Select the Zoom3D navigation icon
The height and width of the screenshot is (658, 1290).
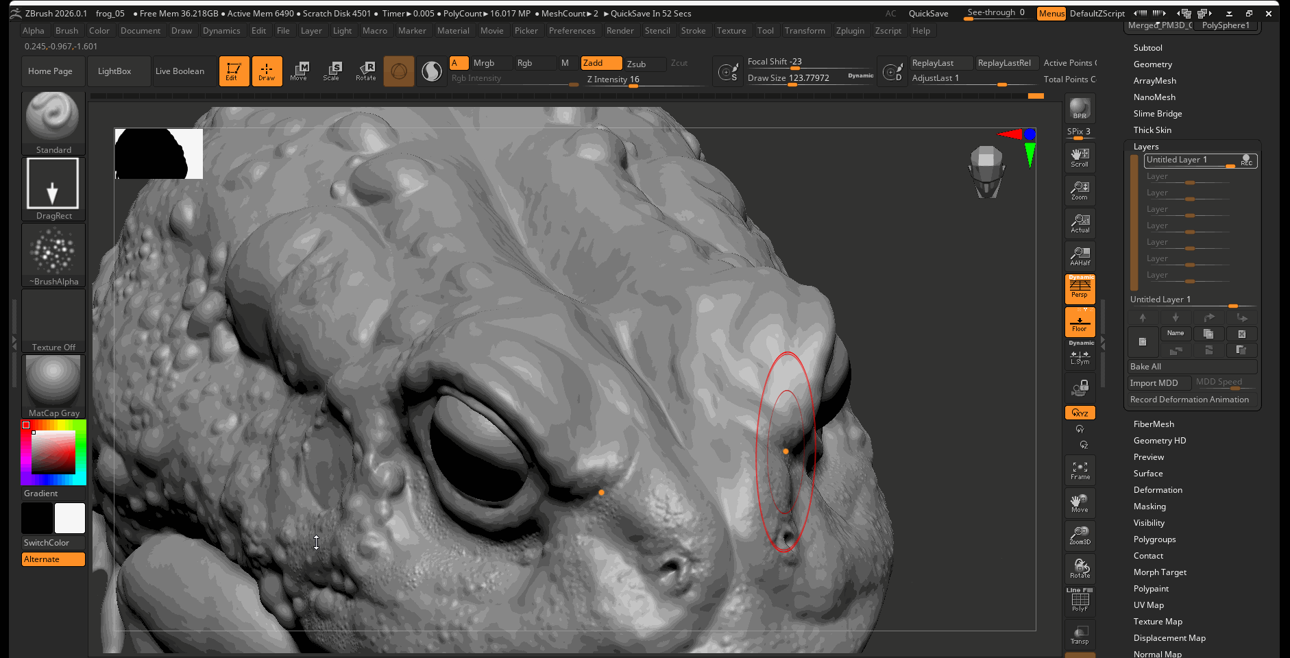point(1080,536)
